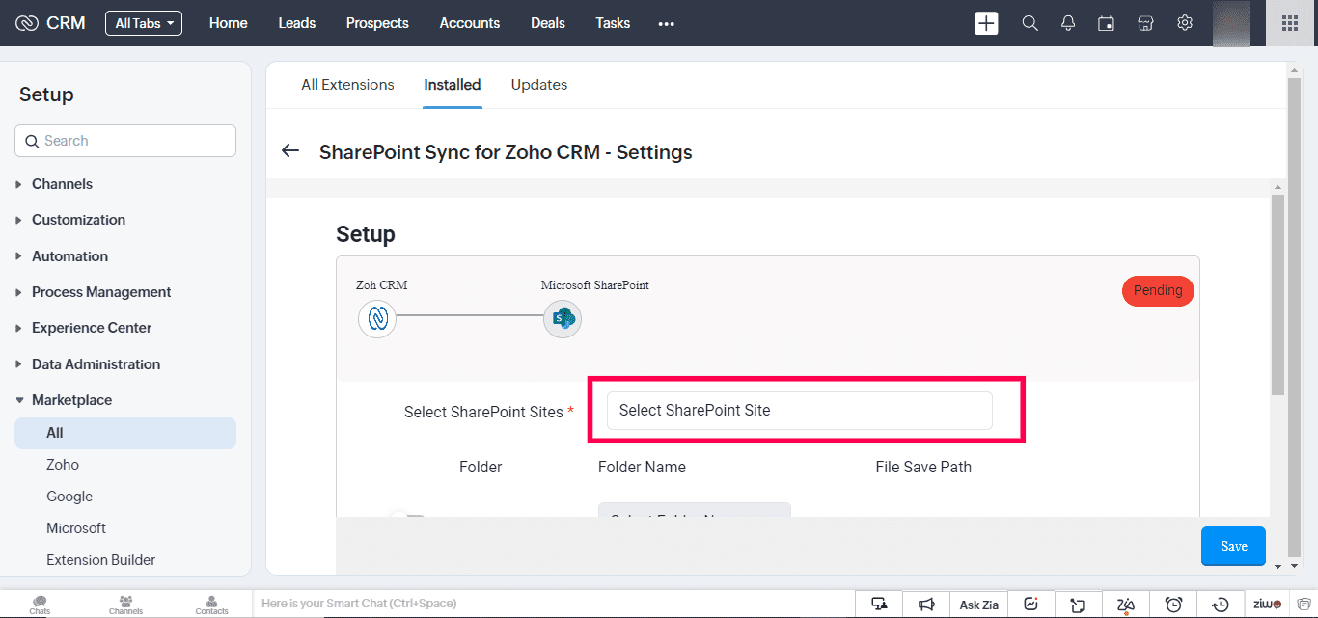Open Channels in the bottom bar
Screen dimensions: 1318x618
click(125, 605)
